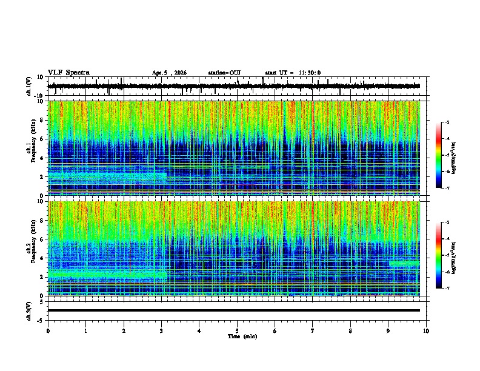The width and height of the screenshot is (480, 371).
Task: Click the "4" kHz tick on ch.1 spectrogram
Action: coord(42,158)
